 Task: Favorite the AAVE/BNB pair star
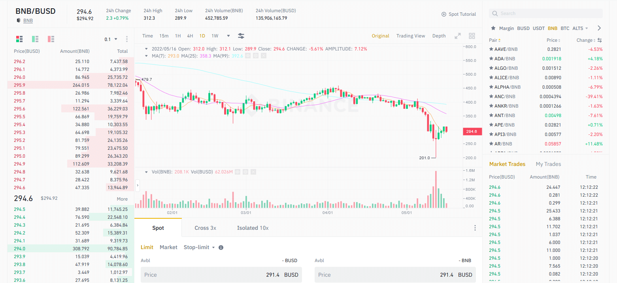[491, 49]
